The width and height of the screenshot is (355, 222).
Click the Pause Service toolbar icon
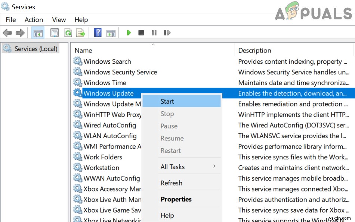coord(154,33)
